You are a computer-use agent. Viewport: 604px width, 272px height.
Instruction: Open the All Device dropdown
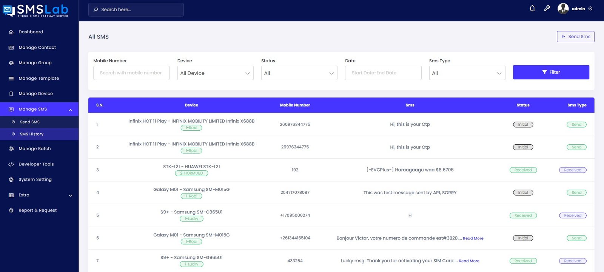215,73
